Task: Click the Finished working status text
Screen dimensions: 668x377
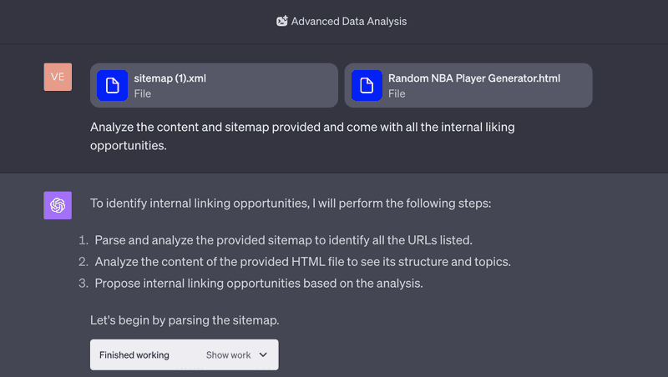Action: [134, 354]
